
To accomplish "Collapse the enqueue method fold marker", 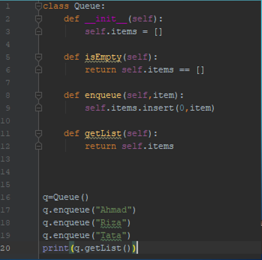I will 39,96.
